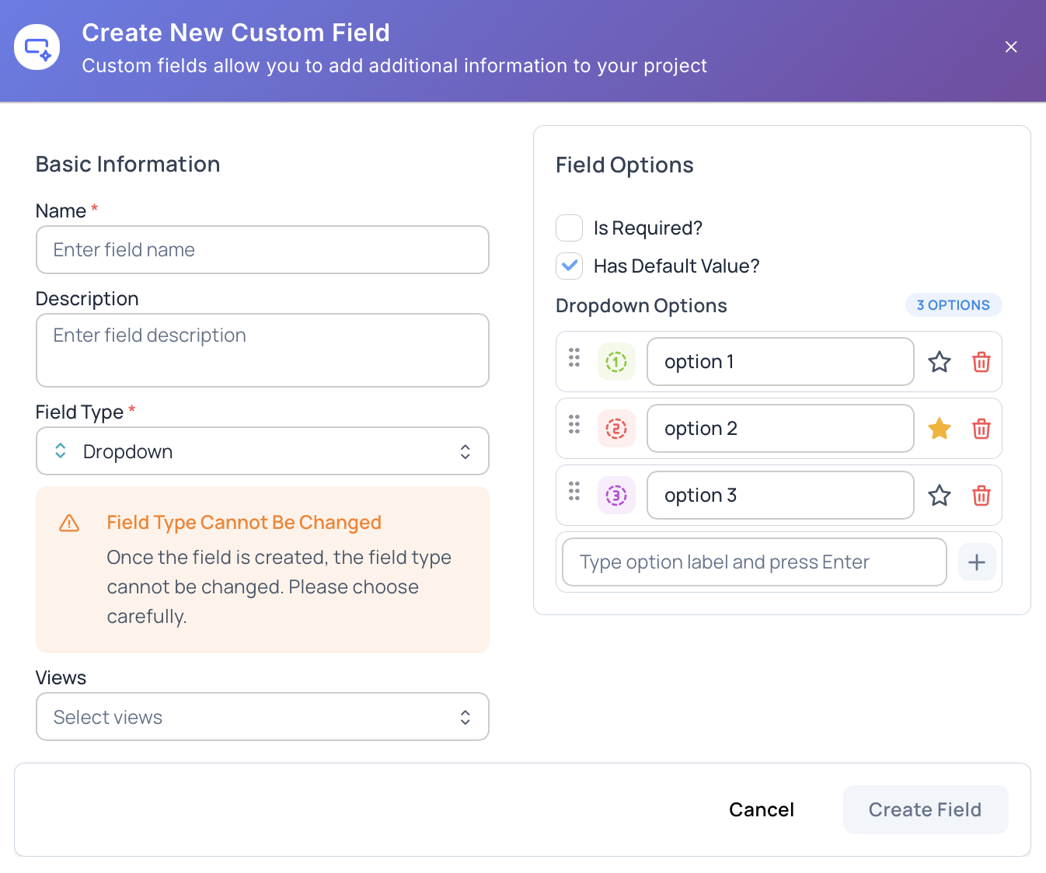Click the custom field icon in the header
Screen dimensions: 1046x873
[37, 47]
